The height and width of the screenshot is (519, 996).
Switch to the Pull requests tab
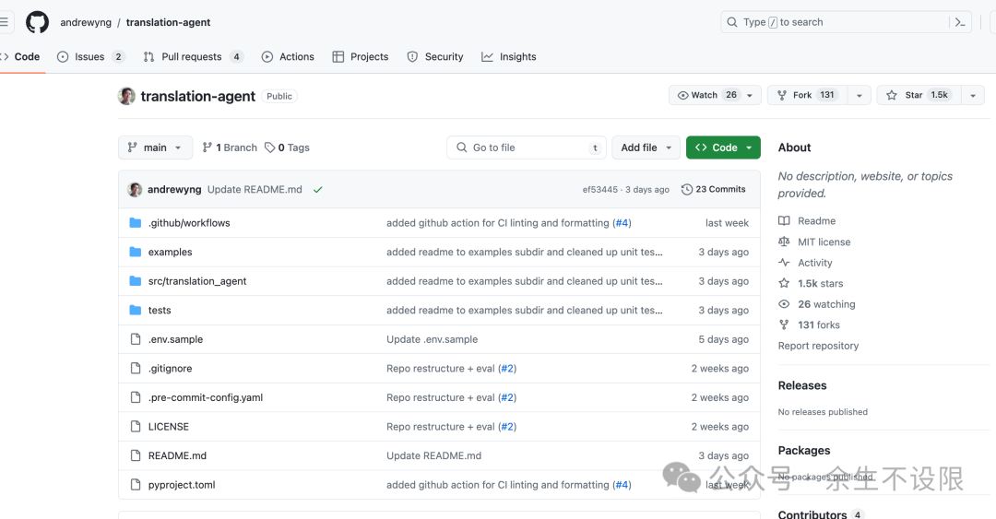click(x=193, y=56)
